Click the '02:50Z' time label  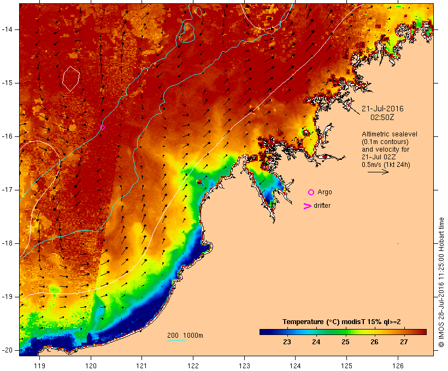pos(382,117)
